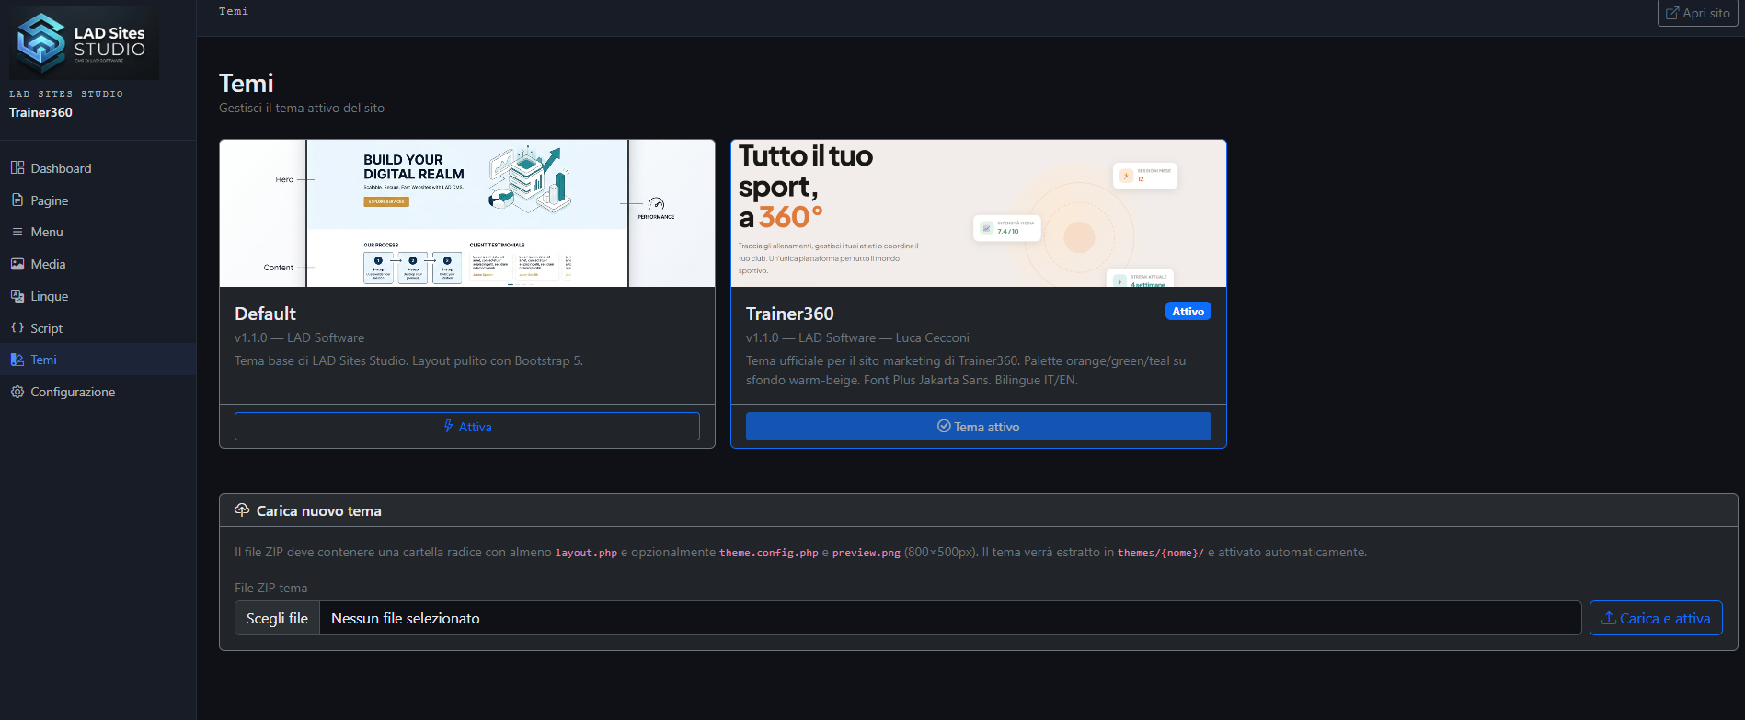Click the cloud upload icon beside Carica nuovo tema

pos(242,510)
